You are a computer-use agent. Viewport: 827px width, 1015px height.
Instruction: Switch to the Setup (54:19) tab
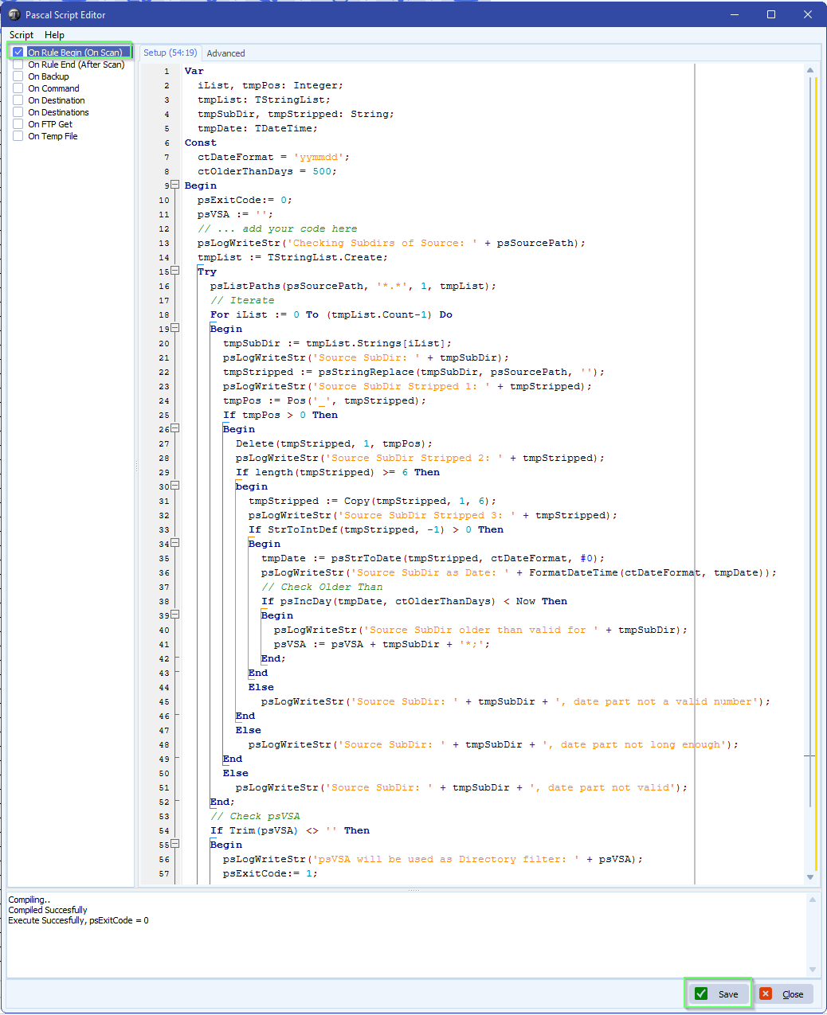pos(170,53)
